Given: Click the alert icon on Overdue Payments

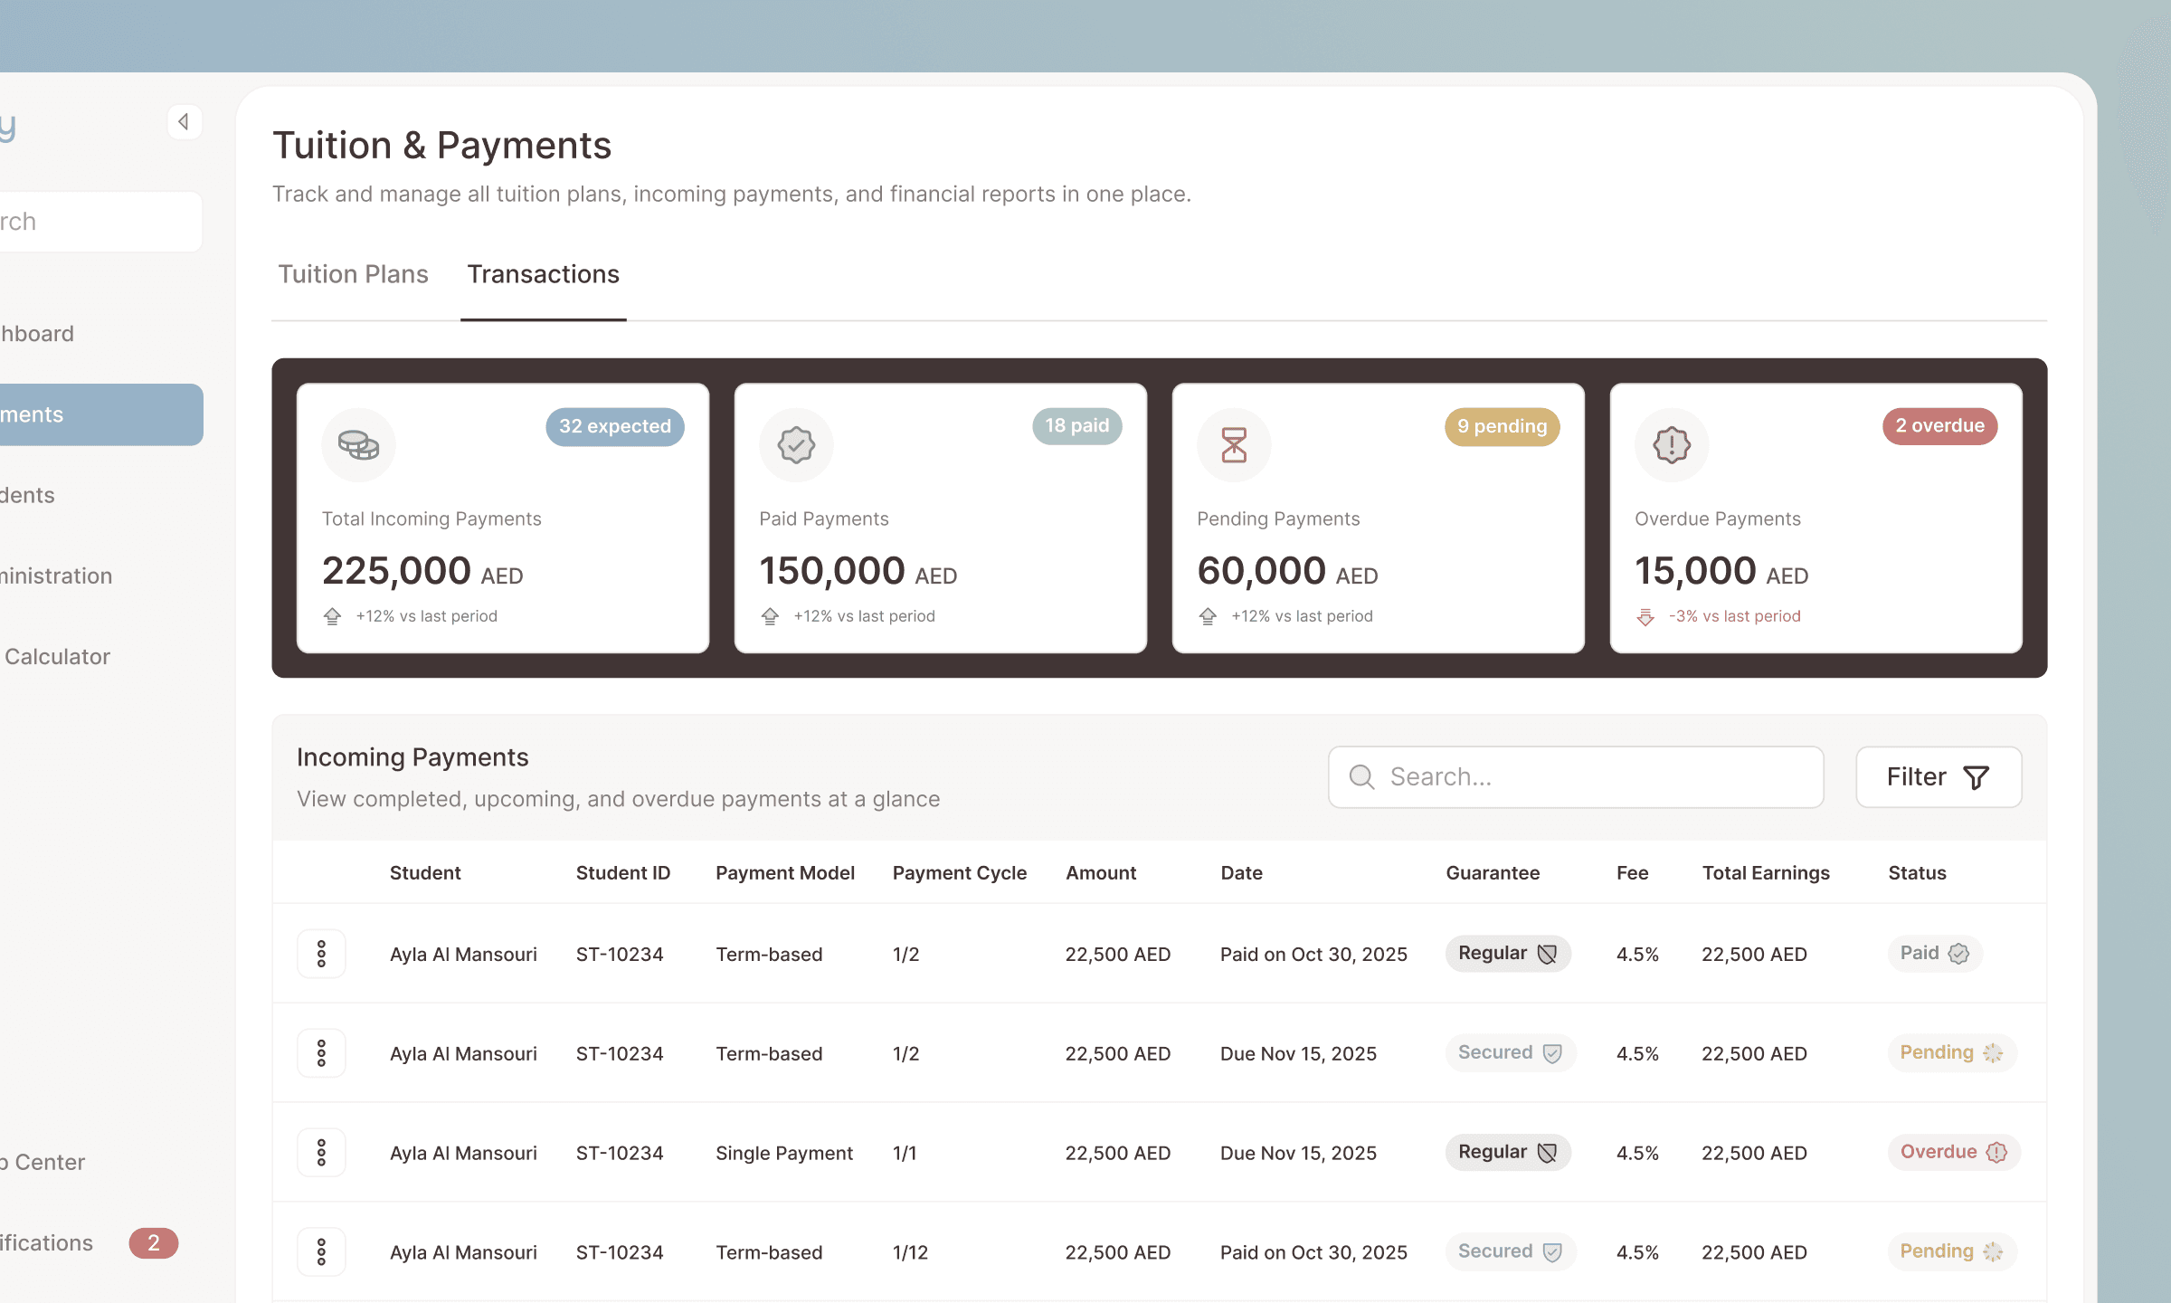Looking at the screenshot, I should [1672, 444].
